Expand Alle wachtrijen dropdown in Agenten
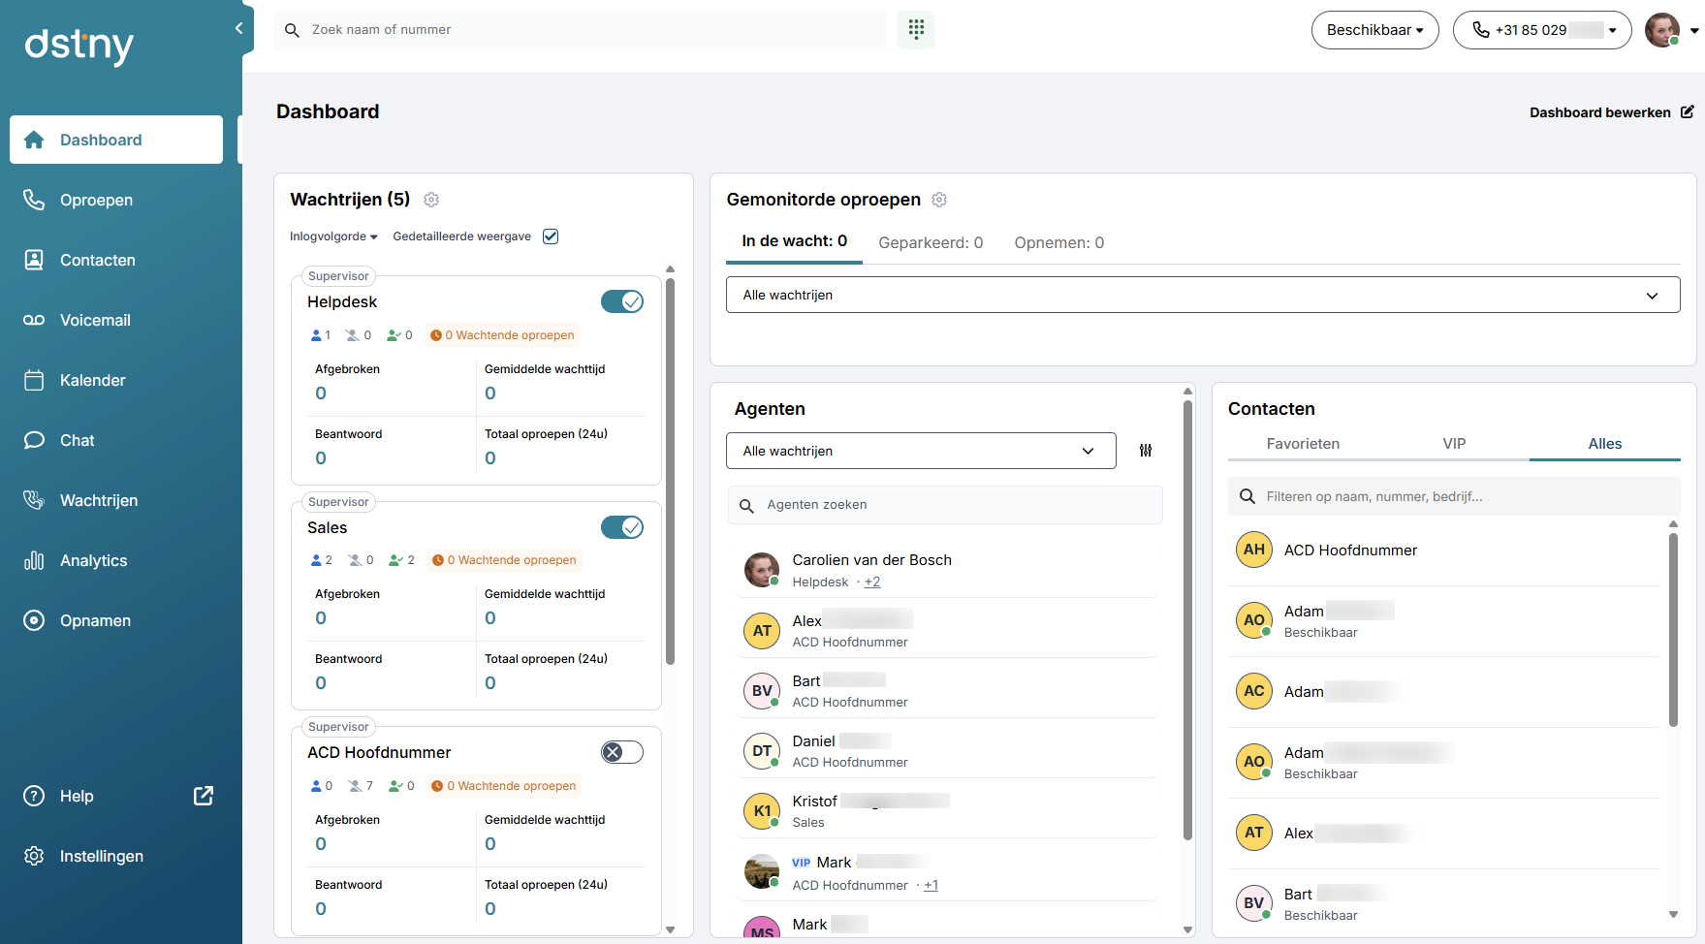This screenshot has height=944, width=1705. tap(920, 451)
